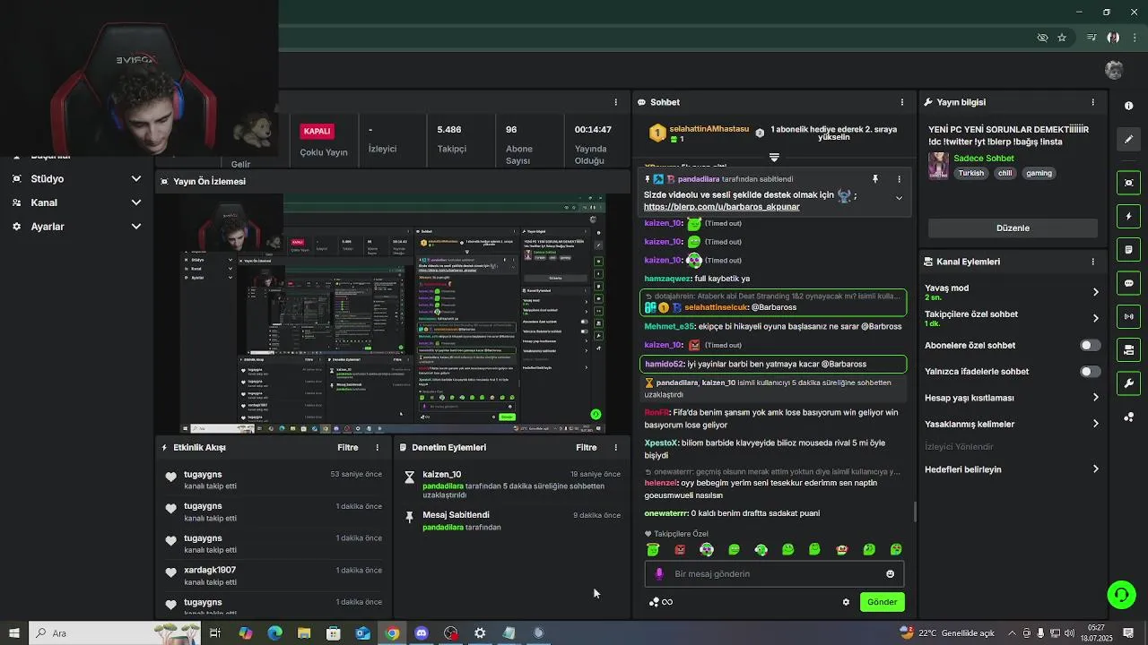Click the wrench tools icon in right rail
The image size is (1148, 645).
coord(1128,383)
